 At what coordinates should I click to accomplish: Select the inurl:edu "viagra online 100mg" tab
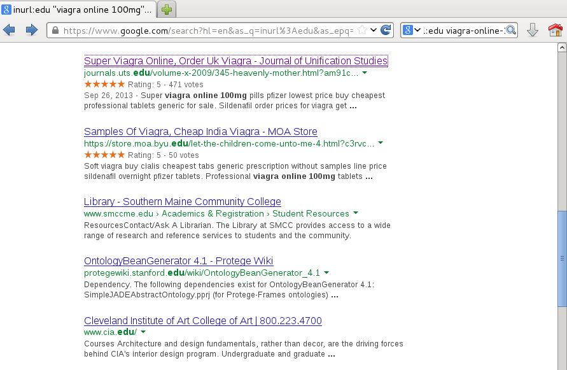pyautogui.click(x=78, y=10)
